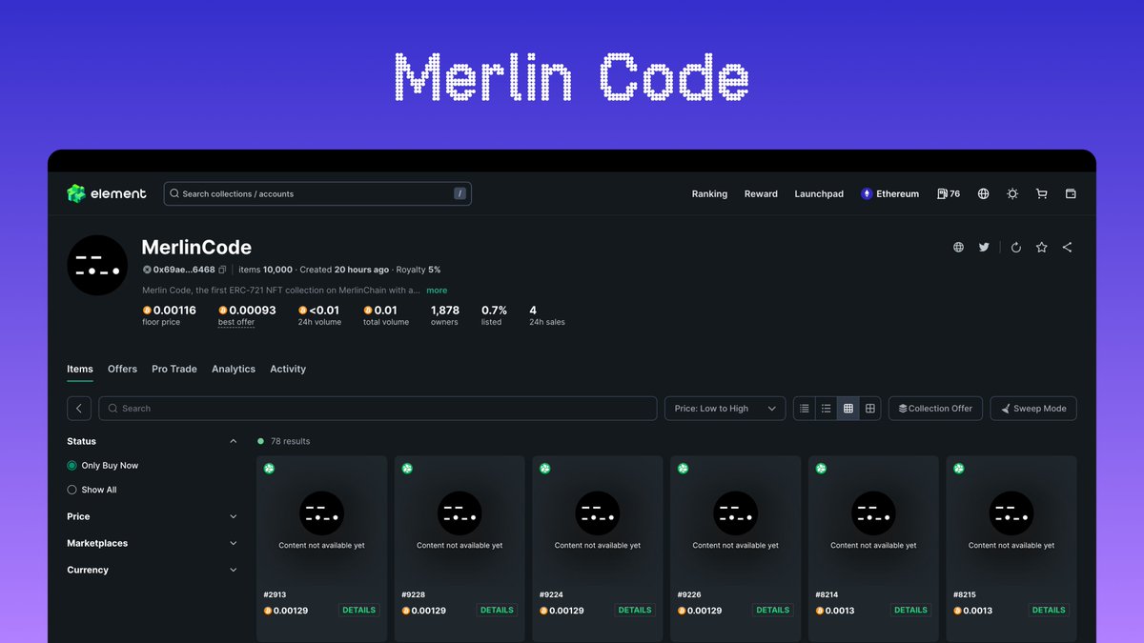The width and height of the screenshot is (1144, 643).
Task: Open the Ranking menu
Action: [709, 193]
